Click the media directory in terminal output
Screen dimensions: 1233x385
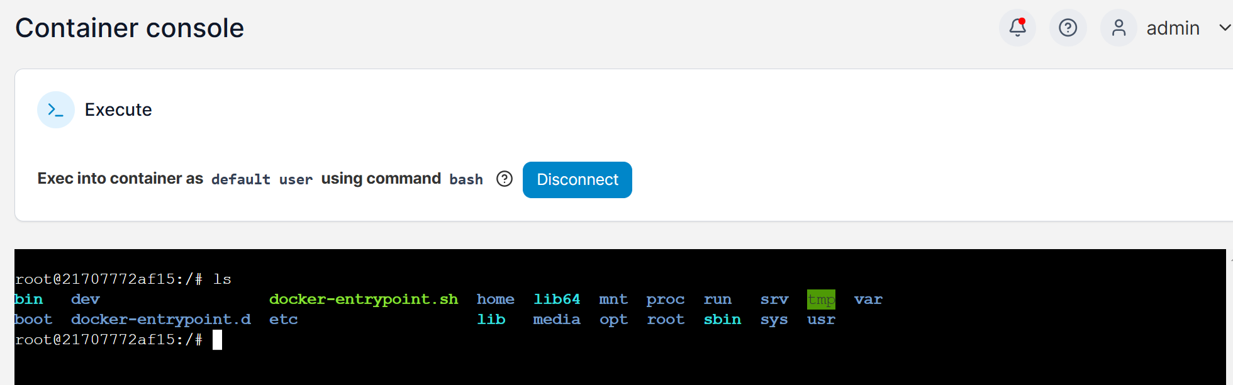click(557, 320)
